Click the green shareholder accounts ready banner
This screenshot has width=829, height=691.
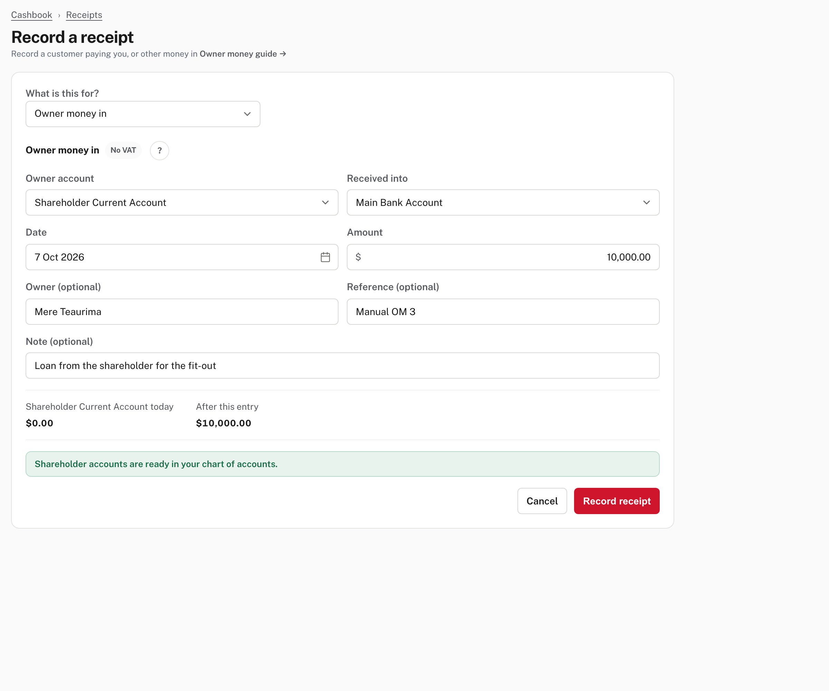(343, 464)
